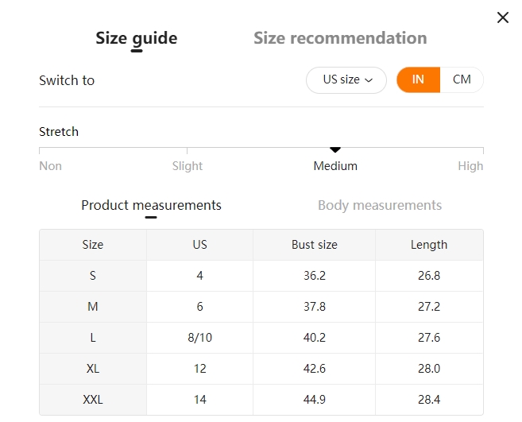
Task: Show the Body measurements table
Action: [x=380, y=205]
